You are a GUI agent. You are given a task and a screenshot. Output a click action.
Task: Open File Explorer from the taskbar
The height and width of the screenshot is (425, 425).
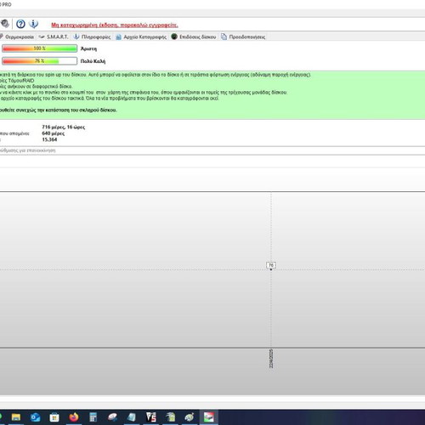(x=16, y=417)
